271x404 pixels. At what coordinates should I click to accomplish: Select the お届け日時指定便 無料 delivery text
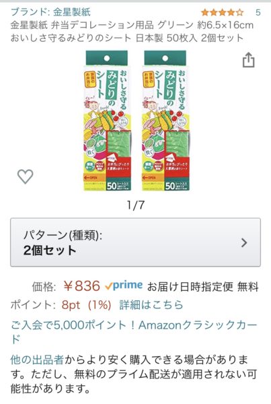(x=203, y=287)
